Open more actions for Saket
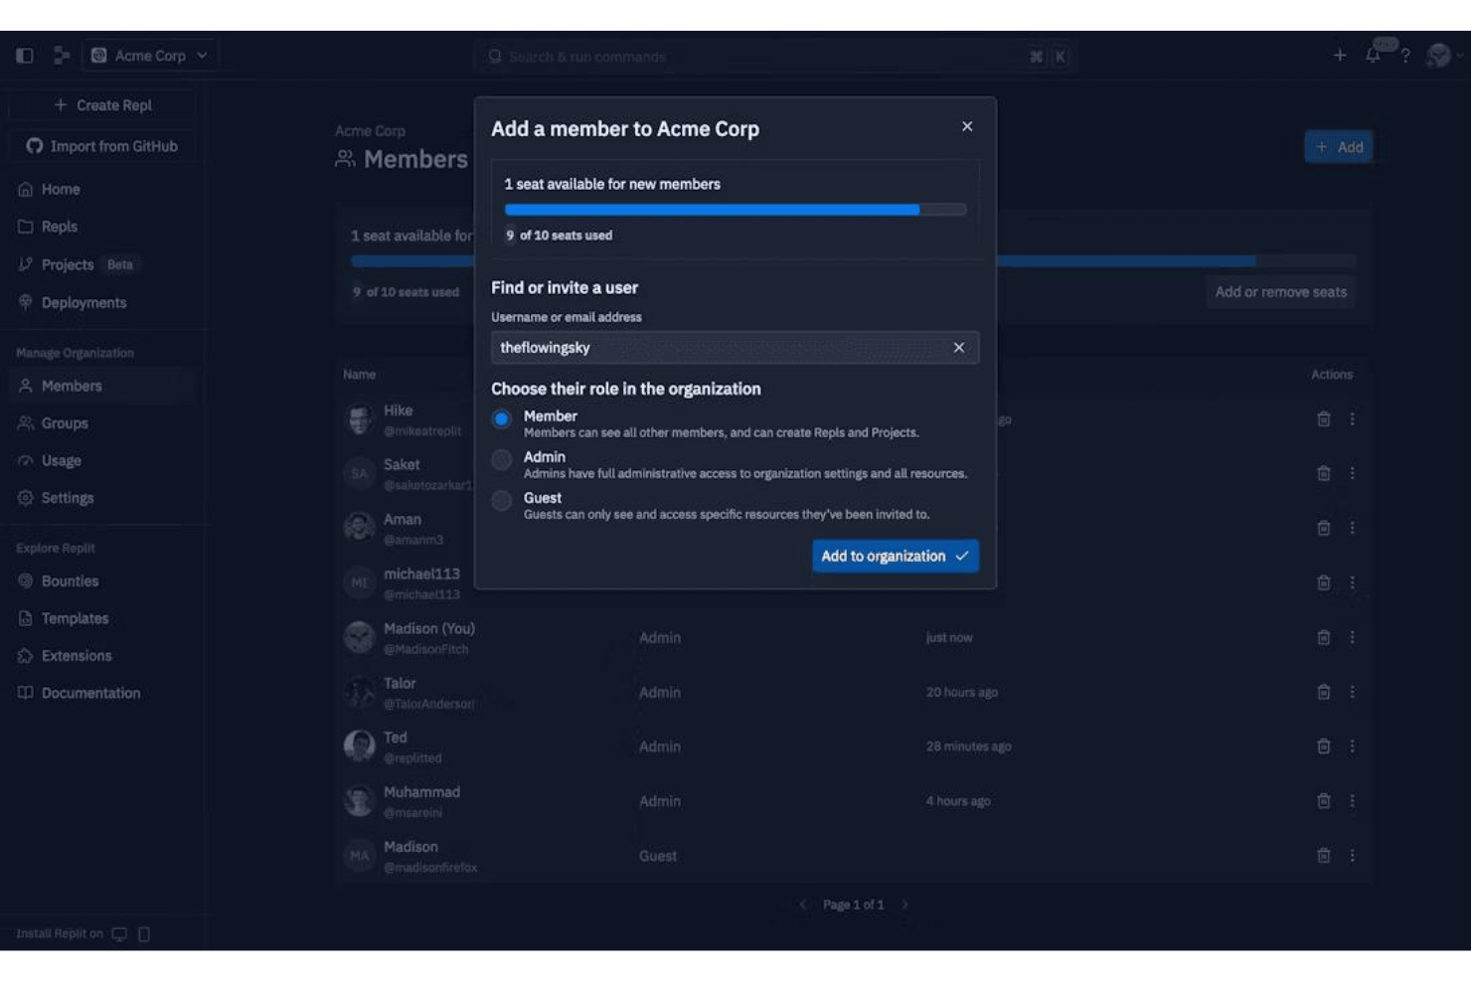The height and width of the screenshot is (981, 1471). 1353,473
